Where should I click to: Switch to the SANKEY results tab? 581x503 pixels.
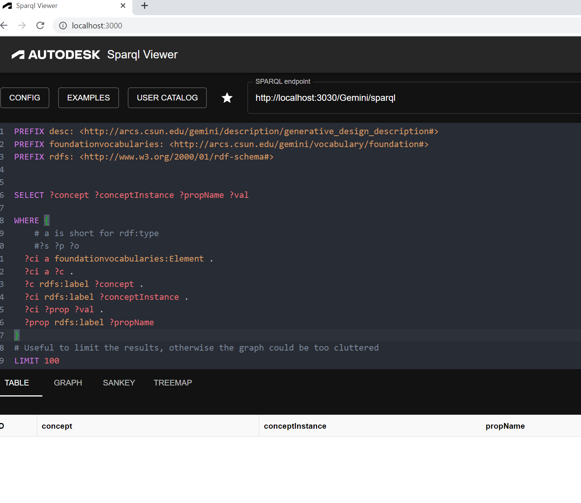[x=119, y=383]
